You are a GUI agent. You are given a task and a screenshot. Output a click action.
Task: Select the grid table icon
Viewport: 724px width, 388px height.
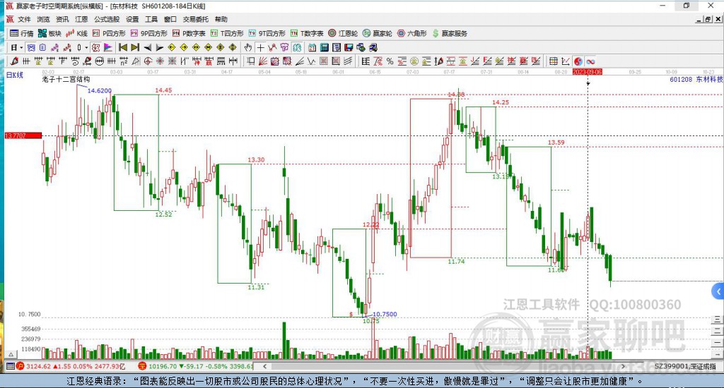pos(553,61)
